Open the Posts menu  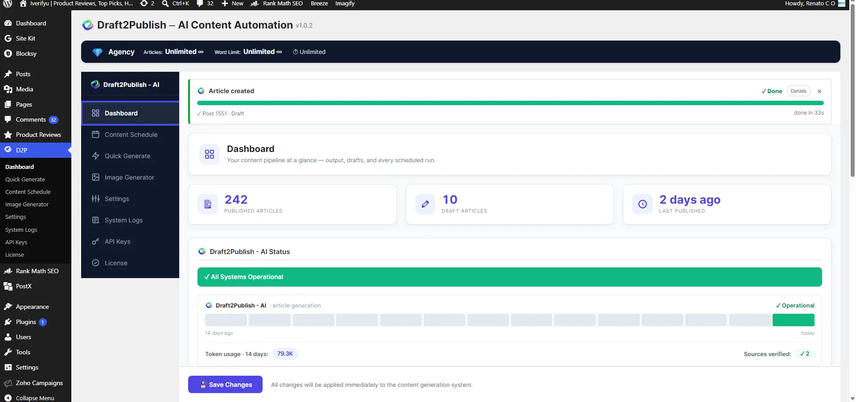36,74
